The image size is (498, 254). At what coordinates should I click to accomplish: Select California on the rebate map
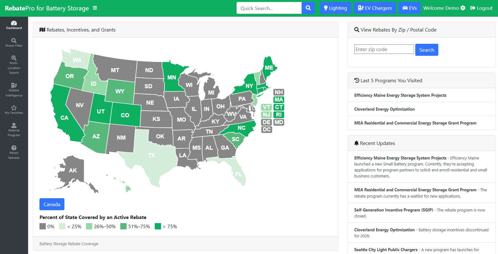tap(65, 118)
